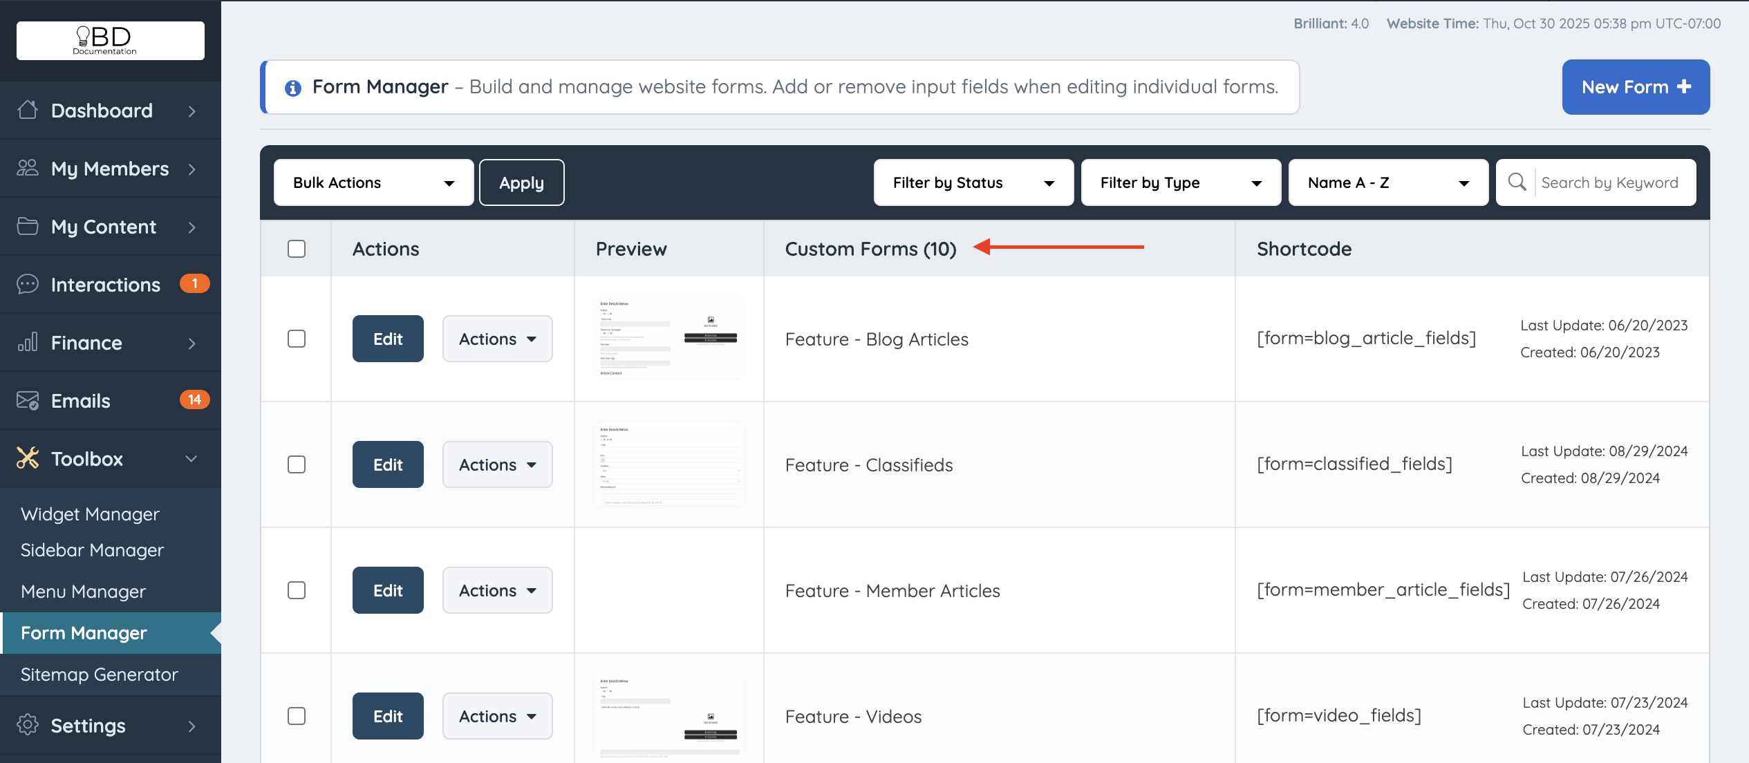The height and width of the screenshot is (763, 1749).
Task: Check the Feature - Blog Articles row checkbox
Action: coord(297,339)
